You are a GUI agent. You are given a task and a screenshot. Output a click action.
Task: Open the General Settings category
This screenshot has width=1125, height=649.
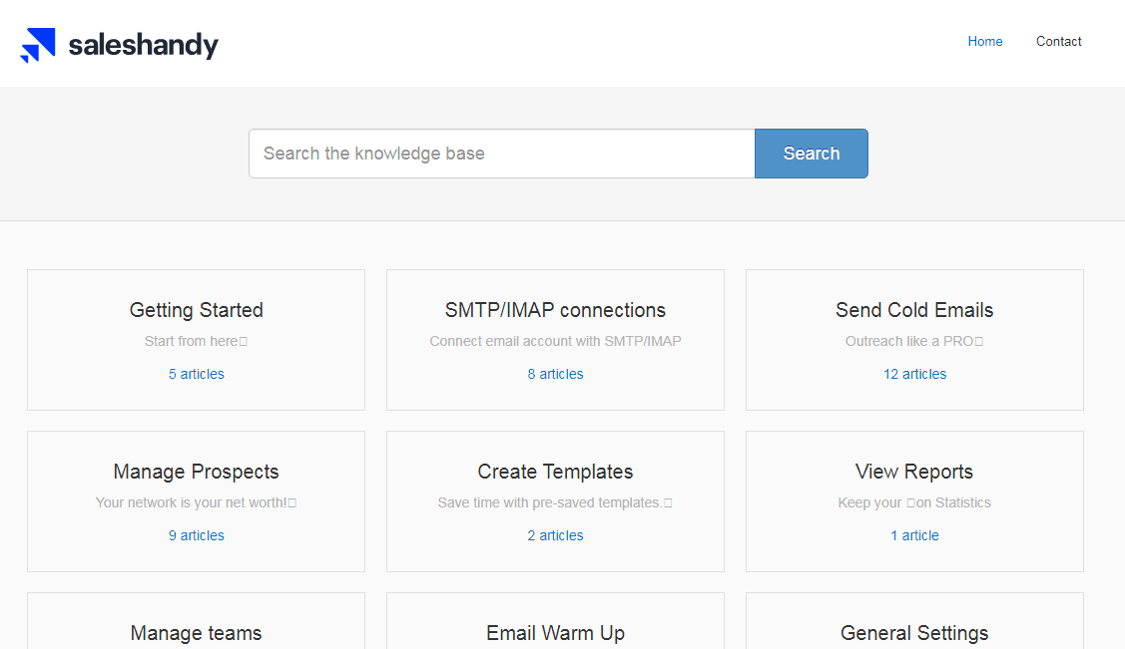[914, 633]
